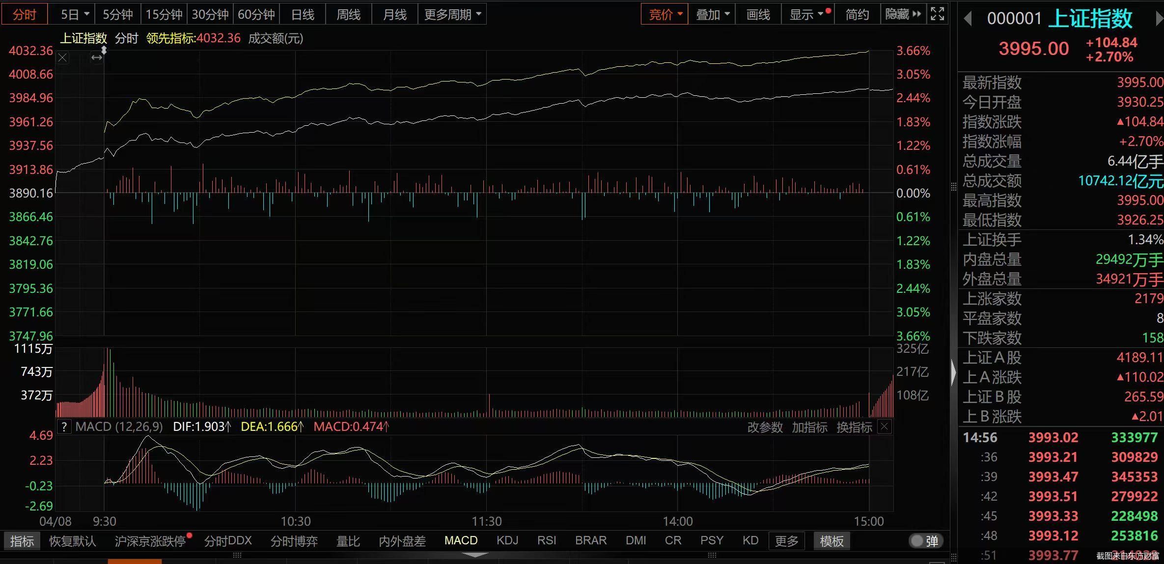Open the 5日 period dropdown
Screen dimensions: 1164x564
[x=75, y=14]
